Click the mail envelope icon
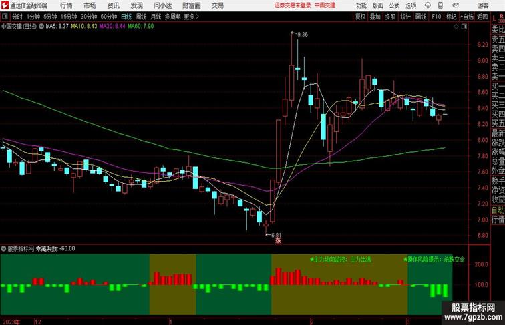This screenshot has width=505, height=325. (x=456, y=5)
